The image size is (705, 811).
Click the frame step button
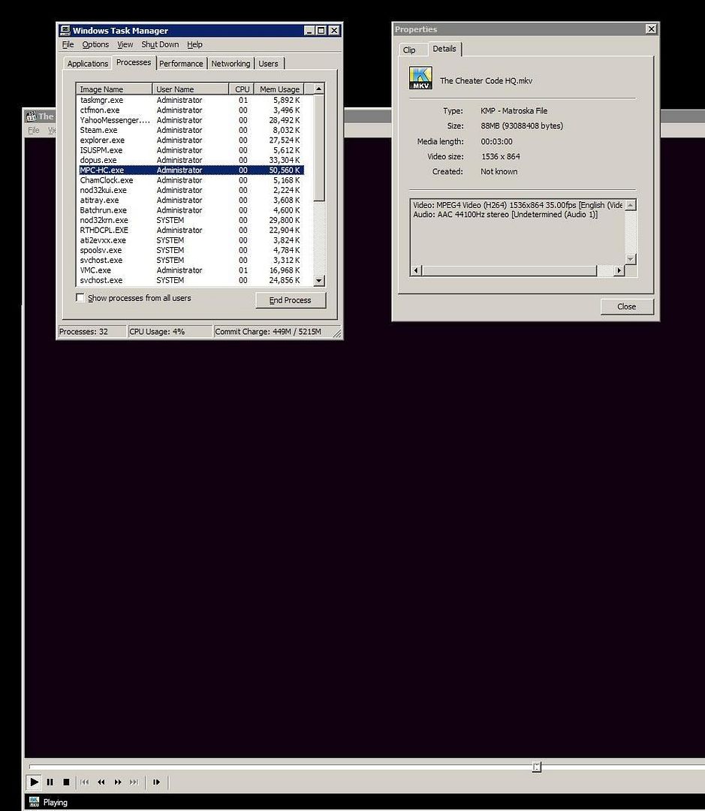[156, 782]
